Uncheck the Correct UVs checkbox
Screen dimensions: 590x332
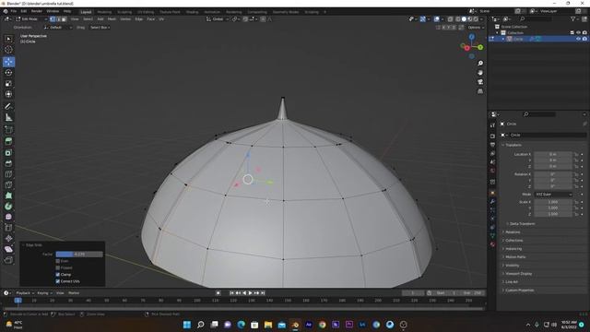(57, 281)
